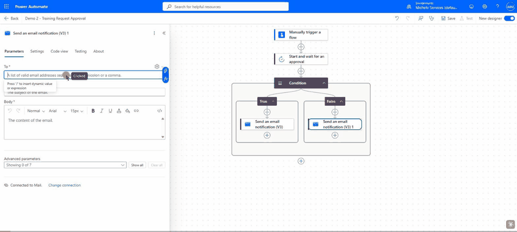Select the Send an email notification (V3) 1 node
This screenshot has height=232, width=517.
pyautogui.click(x=335, y=124)
